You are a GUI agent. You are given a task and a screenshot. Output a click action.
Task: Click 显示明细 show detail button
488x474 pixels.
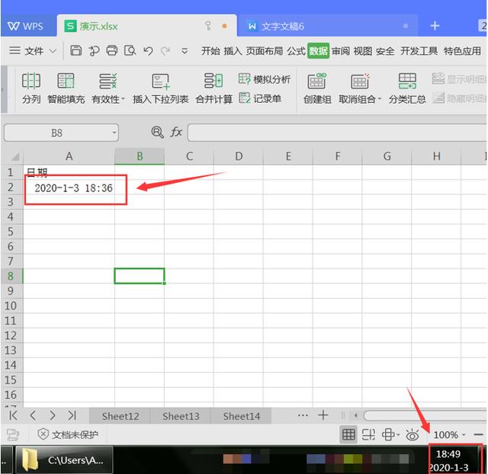click(459, 79)
